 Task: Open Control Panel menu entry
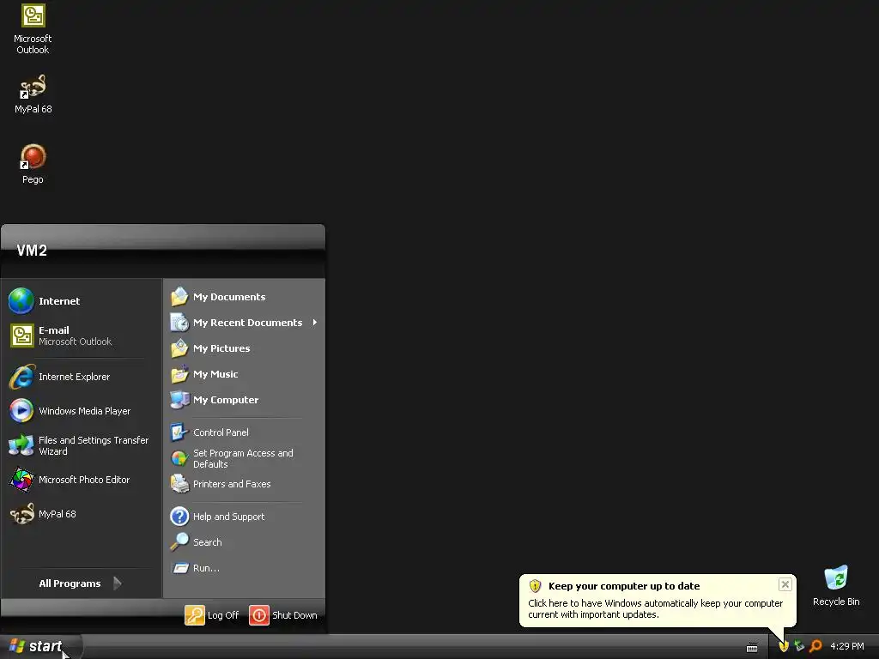(x=245, y=432)
